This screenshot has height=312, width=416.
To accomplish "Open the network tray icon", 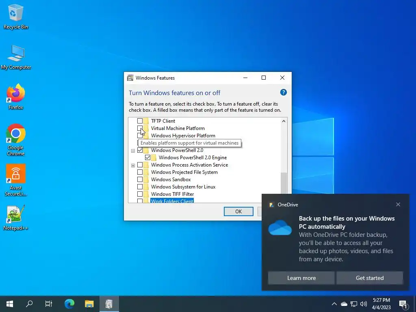I will click(354, 304).
